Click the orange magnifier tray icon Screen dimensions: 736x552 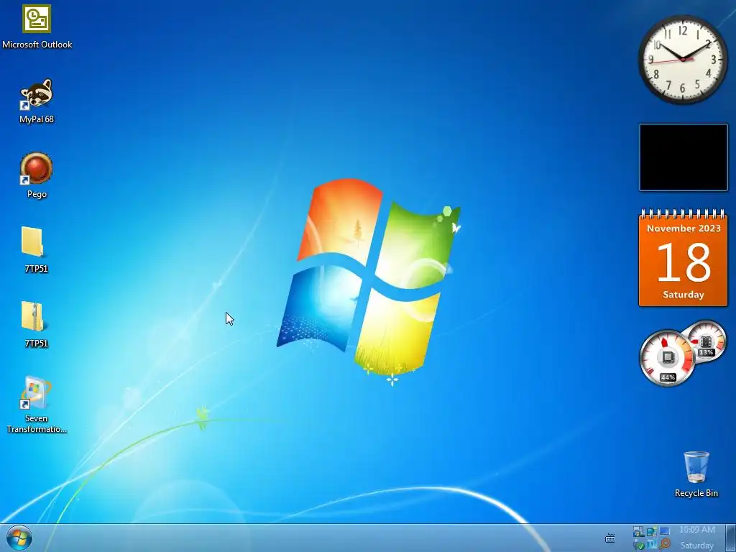point(664,545)
